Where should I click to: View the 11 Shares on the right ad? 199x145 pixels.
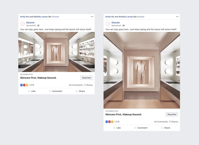(173, 122)
